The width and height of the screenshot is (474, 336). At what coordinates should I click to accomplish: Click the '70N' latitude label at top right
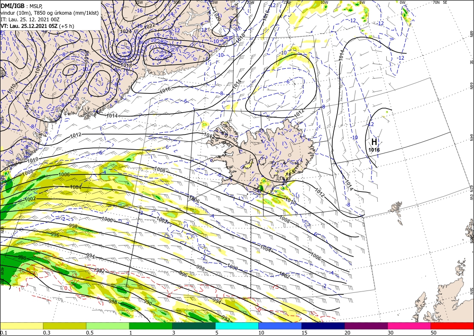click(436, 2)
